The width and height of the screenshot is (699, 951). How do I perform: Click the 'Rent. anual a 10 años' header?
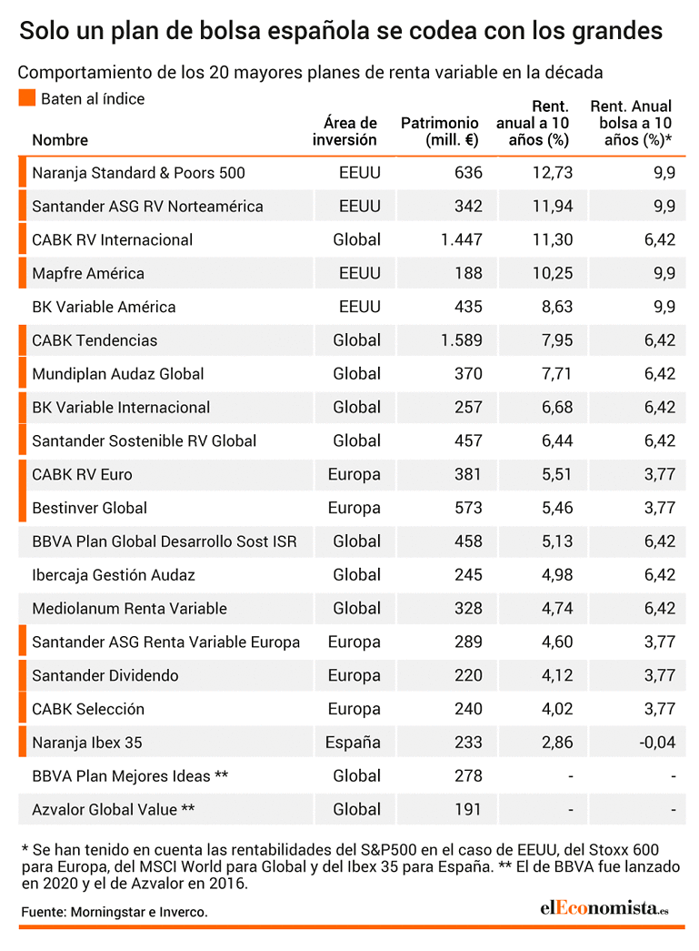pyautogui.click(x=533, y=123)
